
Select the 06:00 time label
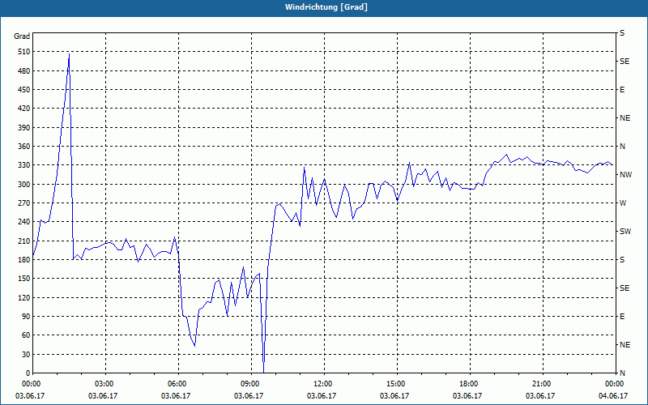(x=176, y=384)
